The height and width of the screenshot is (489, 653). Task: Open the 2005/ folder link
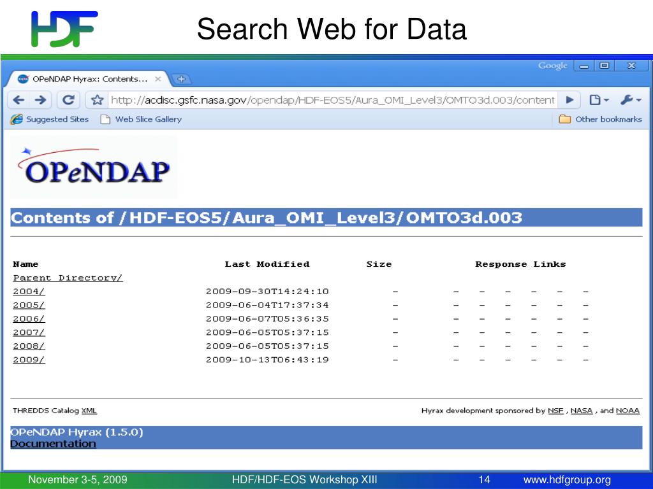pos(29,305)
